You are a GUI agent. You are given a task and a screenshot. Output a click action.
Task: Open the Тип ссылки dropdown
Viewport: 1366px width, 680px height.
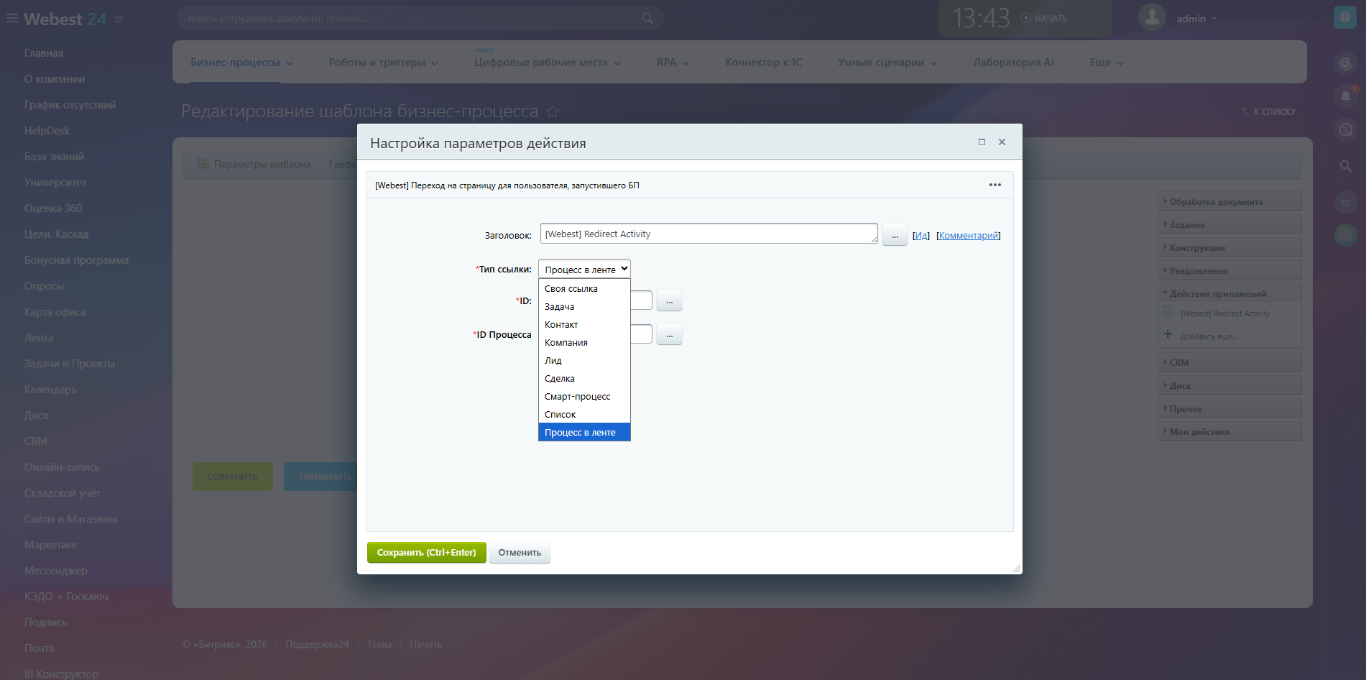coord(583,268)
